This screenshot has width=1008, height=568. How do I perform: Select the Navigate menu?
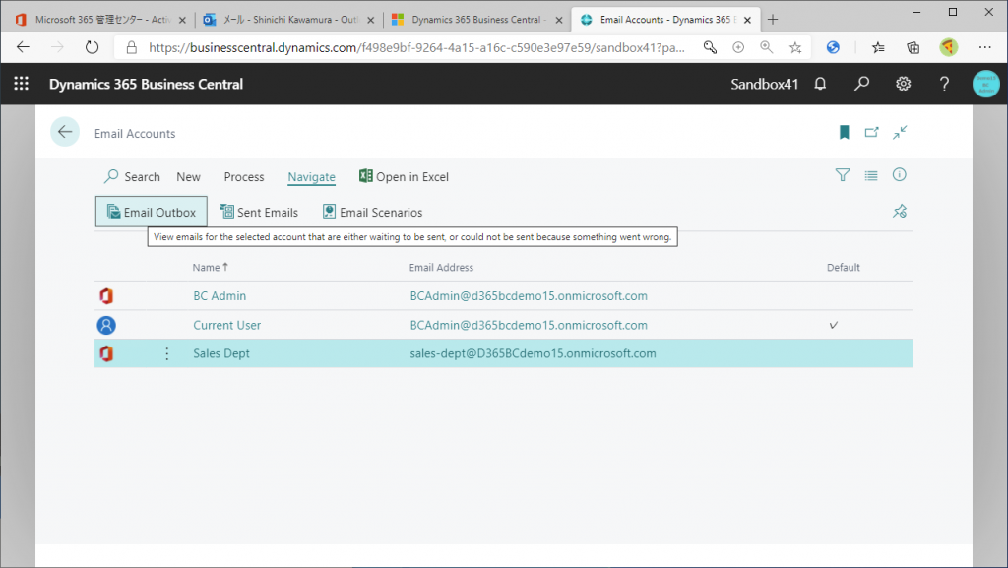tap(311, 176)
